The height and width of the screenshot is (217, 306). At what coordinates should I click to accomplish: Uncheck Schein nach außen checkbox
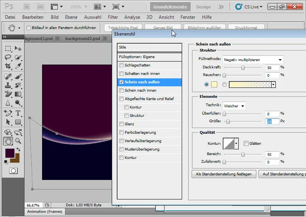tap(121, 82)
